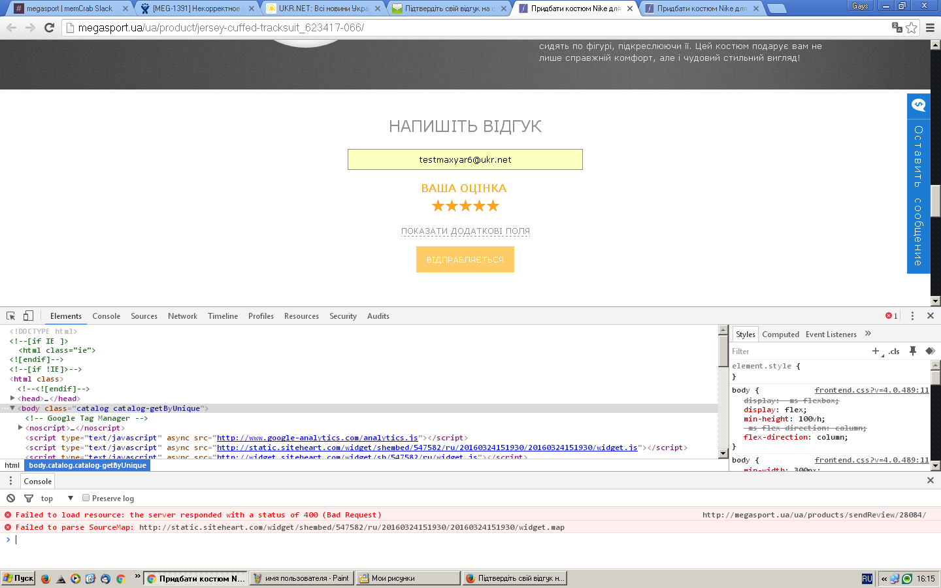Open the DevTools three-dot menu
Image resolution: width=941 pixels, height=588 pixels.
912,316
